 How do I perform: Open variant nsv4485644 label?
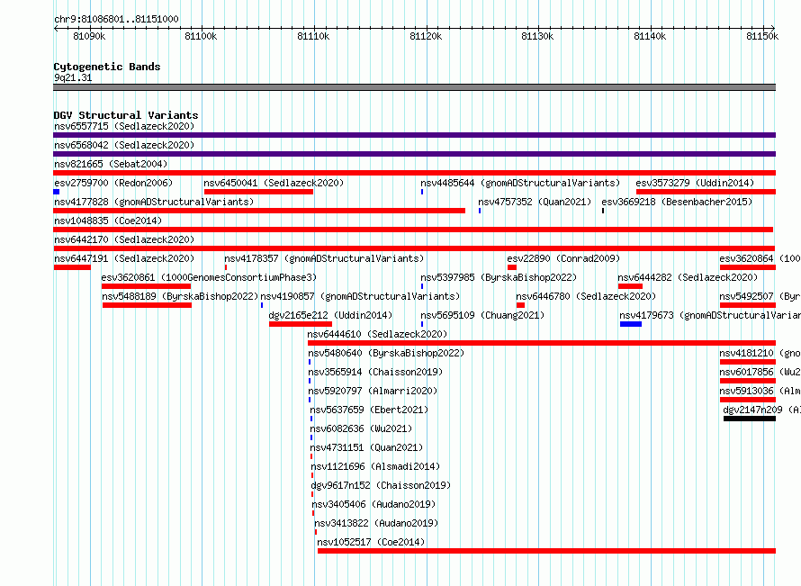point(520,183)
